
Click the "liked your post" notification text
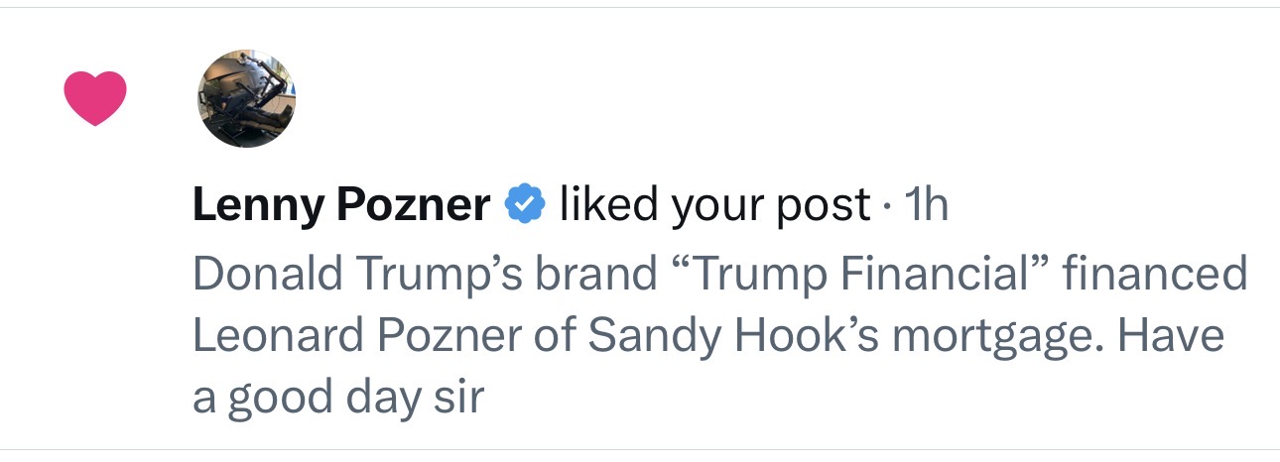coord(715,205)
